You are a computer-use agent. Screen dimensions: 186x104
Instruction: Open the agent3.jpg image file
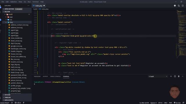15,35
